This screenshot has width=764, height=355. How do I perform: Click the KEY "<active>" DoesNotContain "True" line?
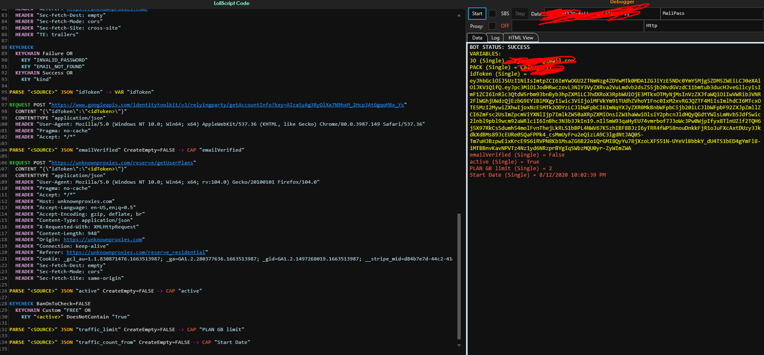75,316
